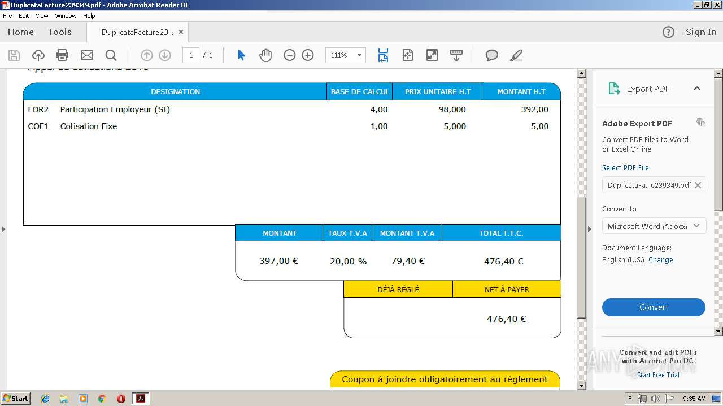The image size is (723, 406).
Task: Click document vertical scrollbar thumb
Action: tap(581, 258)
